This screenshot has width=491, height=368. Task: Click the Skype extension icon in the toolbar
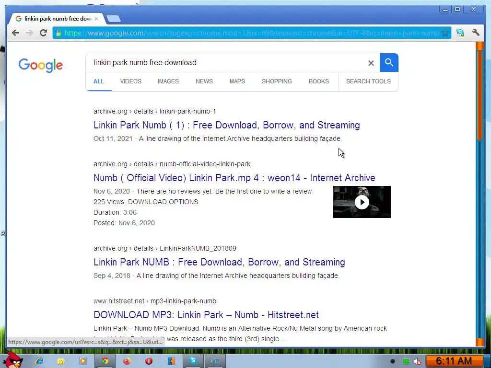click(460, 33)
